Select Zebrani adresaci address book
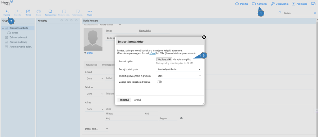This screenshot has width=318, height=137. coord(18,37)
